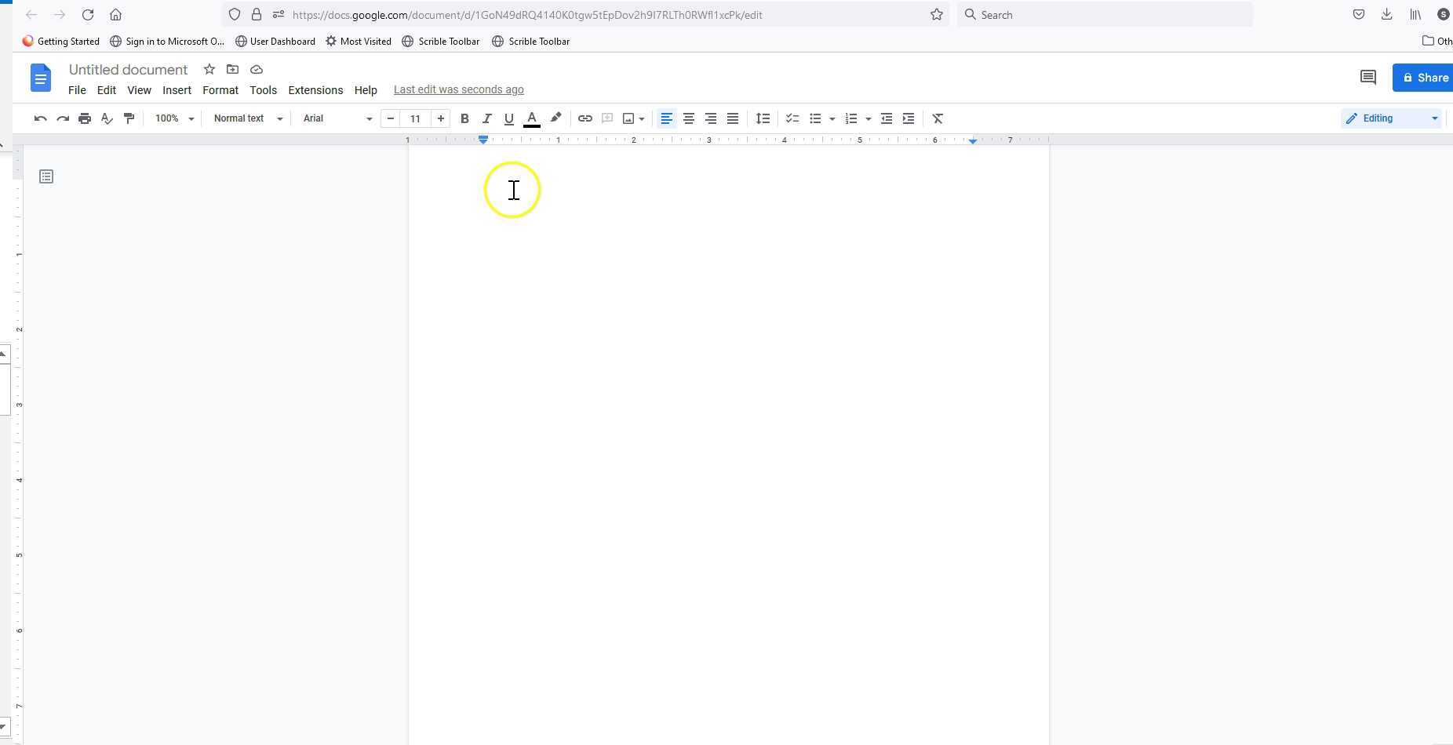Open the Extensions menu
Screen dimensions: 1453x745
(315, 90)
